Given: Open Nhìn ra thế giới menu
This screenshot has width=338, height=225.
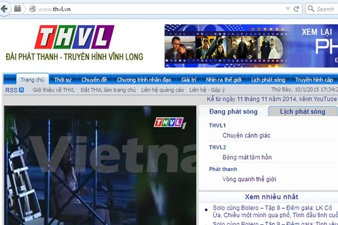Looking at the screenshot, I should (x=224, y=80).
